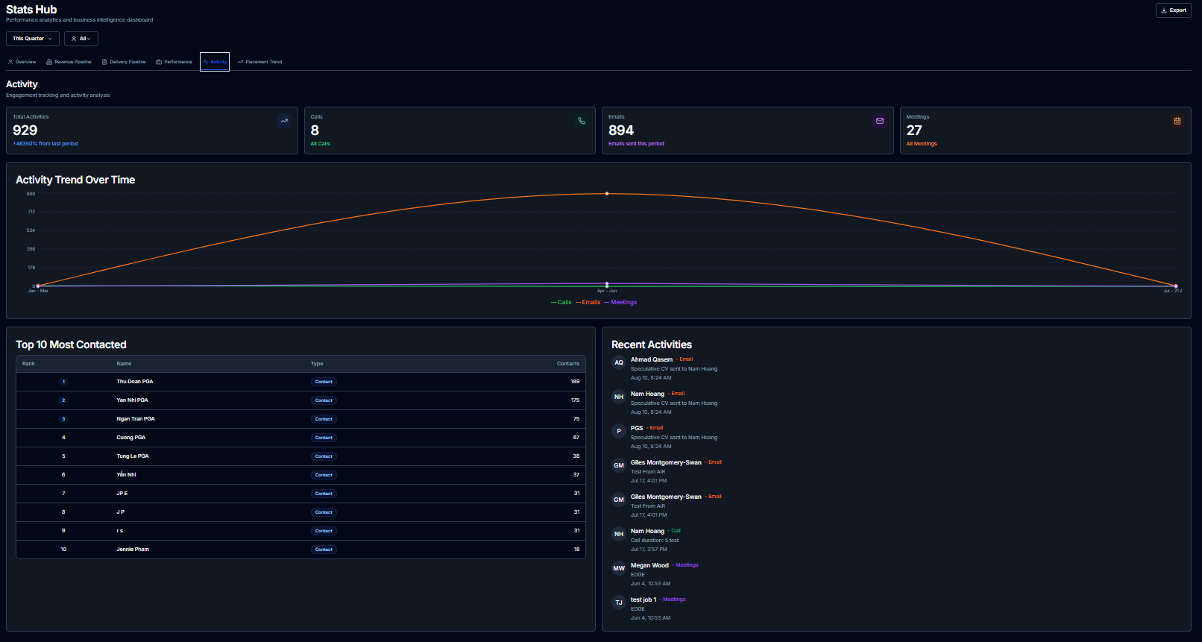
Task: Click the Ahmad Qasem activity name
Action: pos(652,359)
